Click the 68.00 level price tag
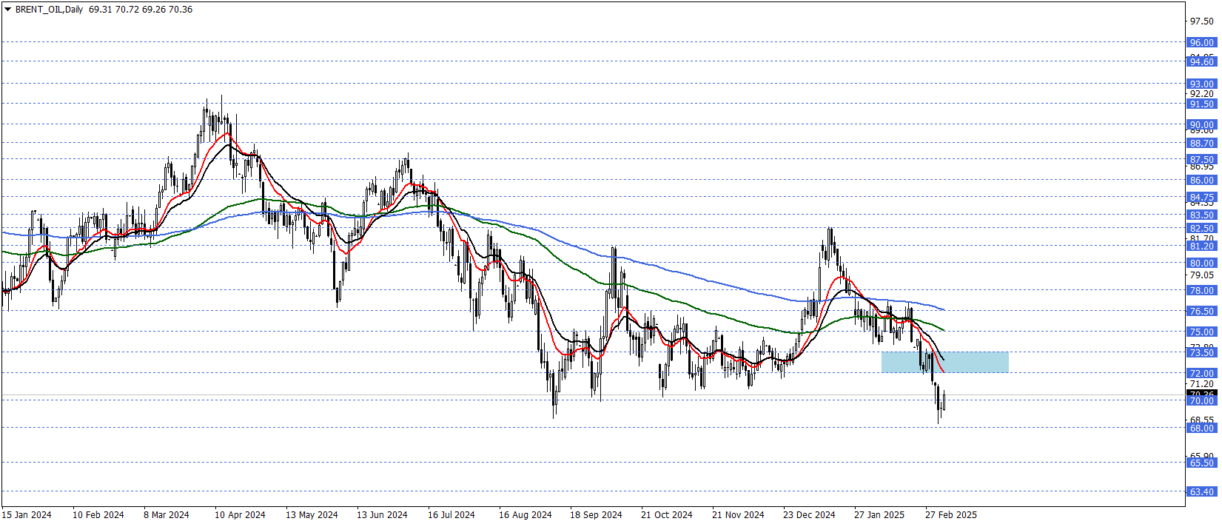 1201,429
